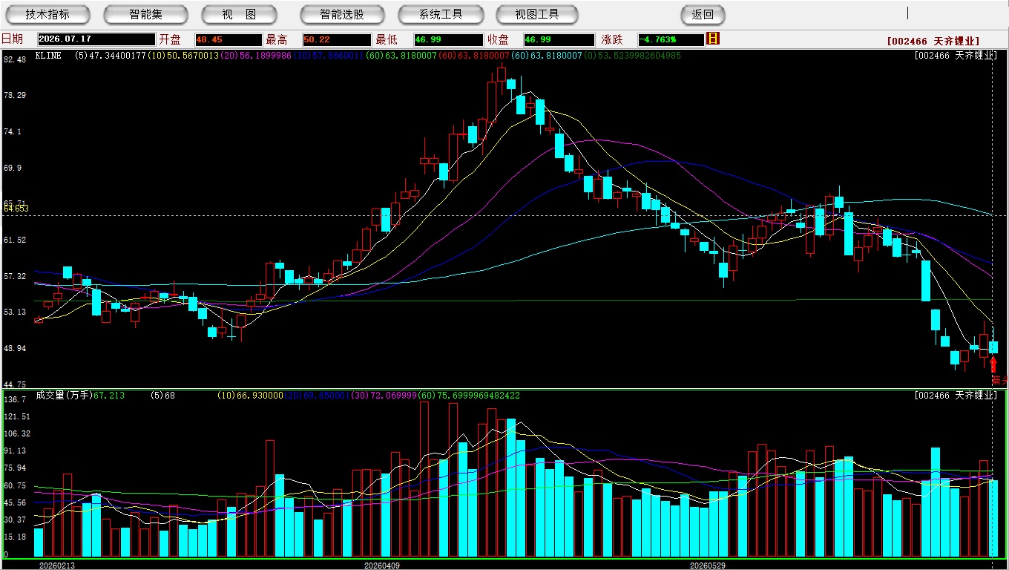The image size is (1009, 570).
Task: Click the 系统工具 button
Action: [x=441, y=15]
